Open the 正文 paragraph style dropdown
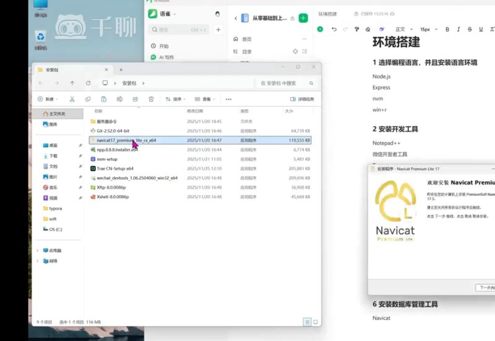The height and width of the screenshot is (341, 495). coord(404,29)
